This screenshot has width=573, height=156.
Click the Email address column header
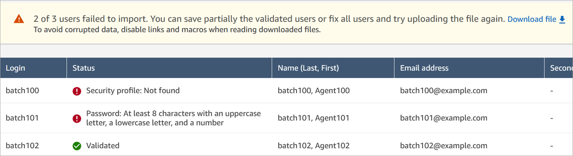coord(424,68)
